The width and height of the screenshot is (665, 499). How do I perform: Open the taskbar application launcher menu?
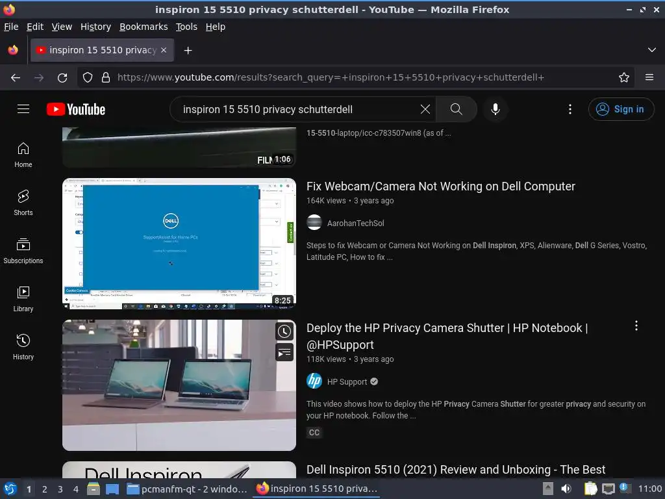pyautogui.click(x=10, y=489)
